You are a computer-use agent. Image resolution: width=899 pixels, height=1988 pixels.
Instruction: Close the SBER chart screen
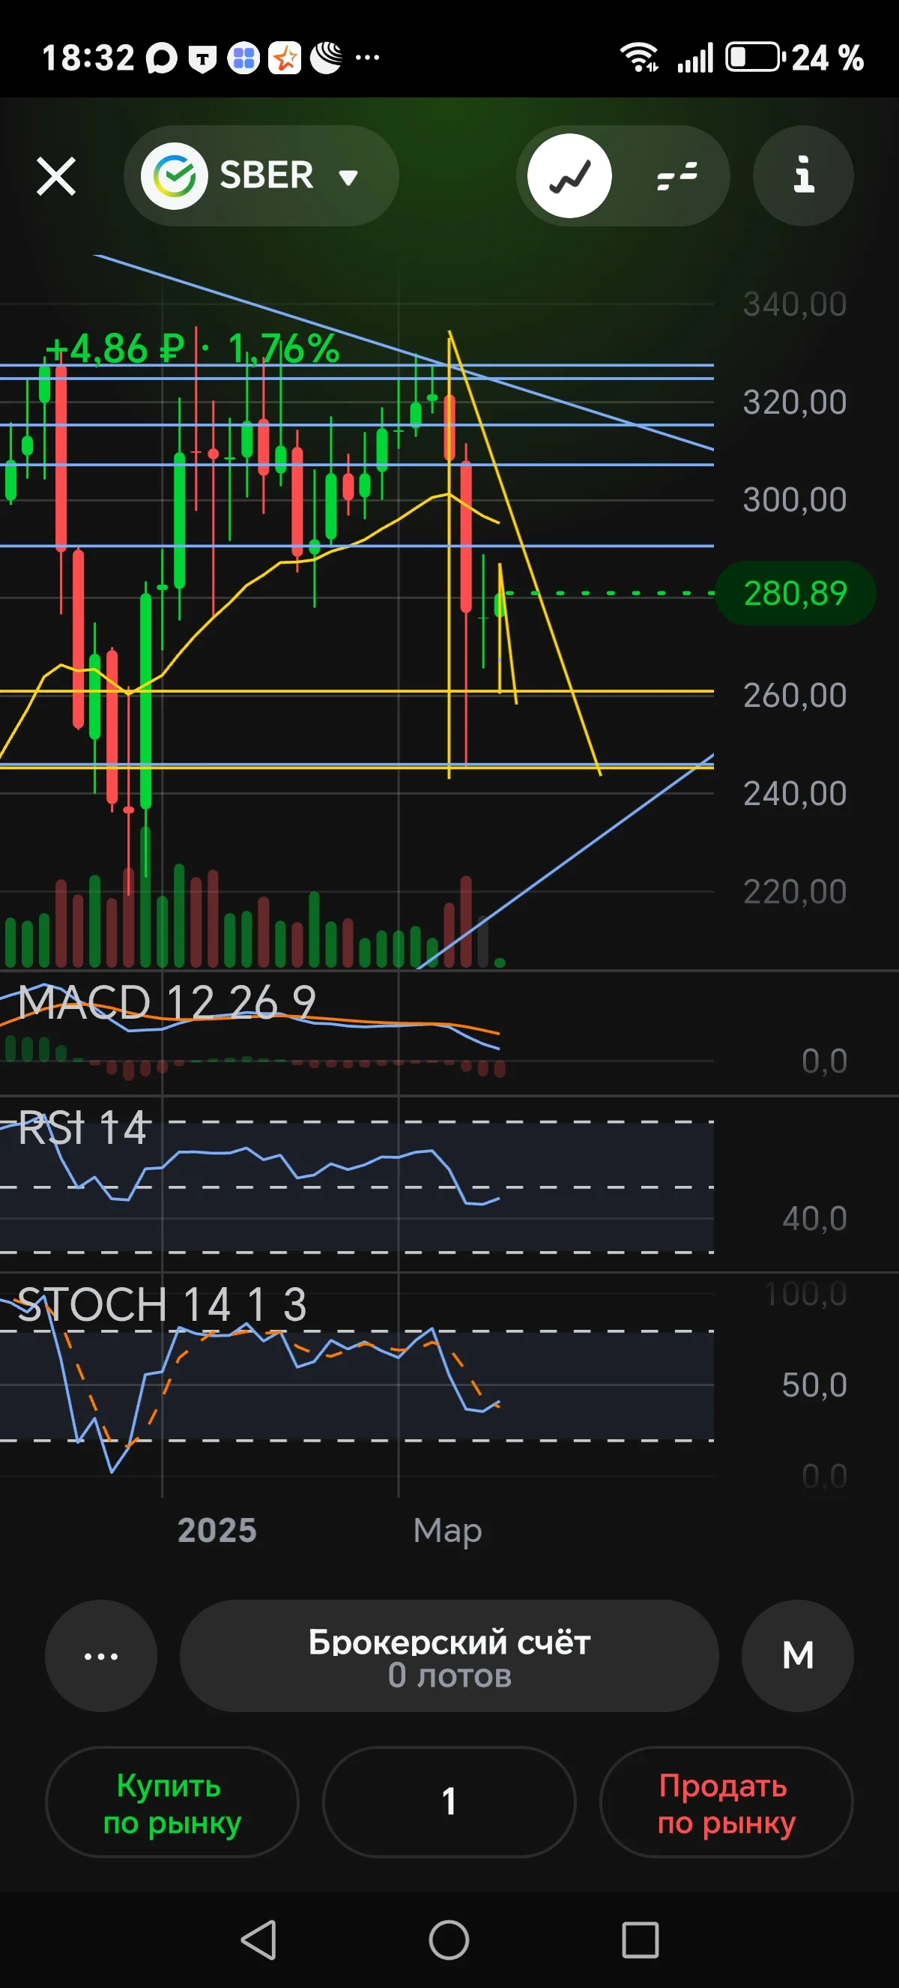(x=56, y=176)
